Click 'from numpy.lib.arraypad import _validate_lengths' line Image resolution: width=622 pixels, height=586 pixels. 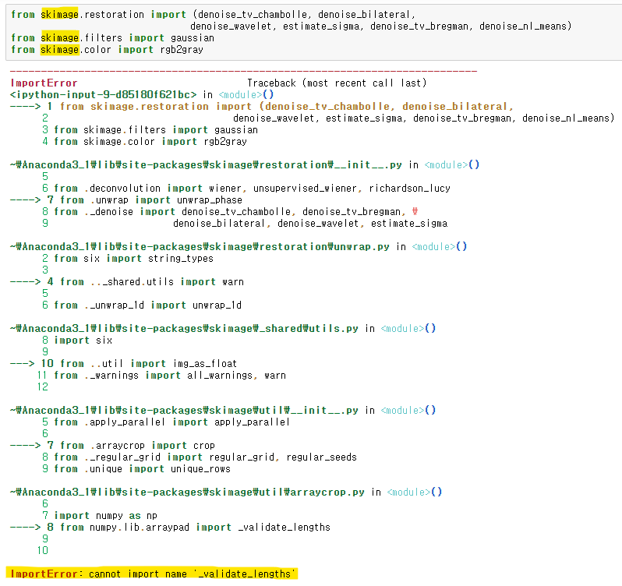(195, 528)
